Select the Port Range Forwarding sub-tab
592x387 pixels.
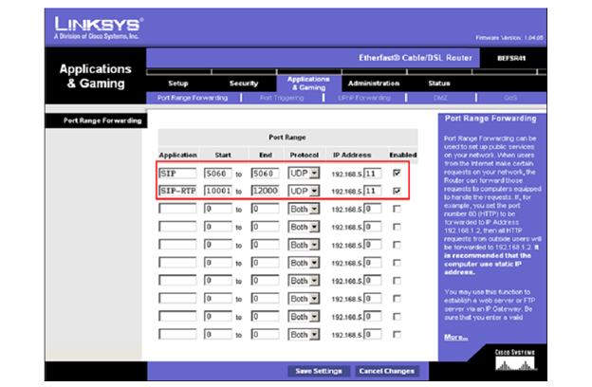193,98
